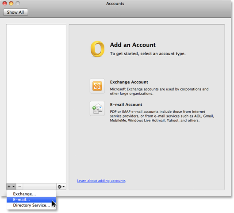Click the E-mail Account envelope icon

(97, 109)
